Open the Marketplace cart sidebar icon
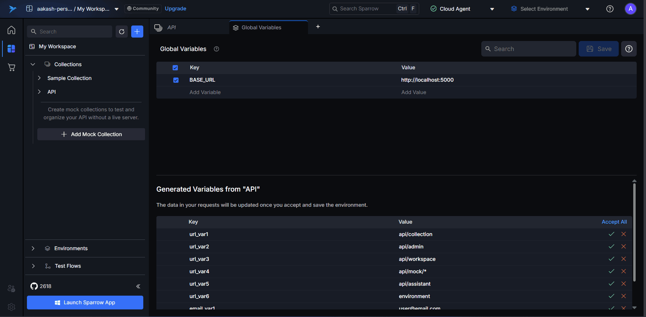This screenshot has width=646, height=317. (x=11, y=67)
